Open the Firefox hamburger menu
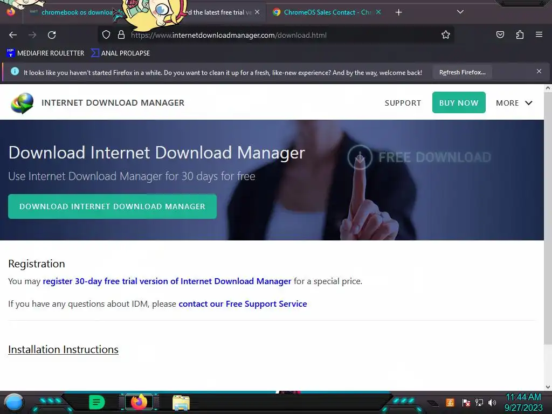The width and height of the screenshot is (552, 414). 539,34
